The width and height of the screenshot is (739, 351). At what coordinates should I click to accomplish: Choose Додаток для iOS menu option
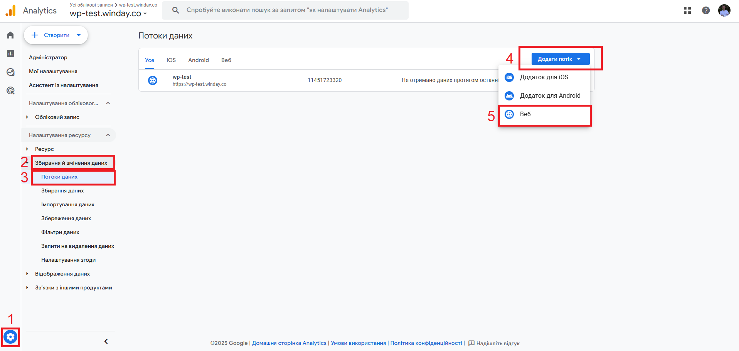(x=544, y=77)
